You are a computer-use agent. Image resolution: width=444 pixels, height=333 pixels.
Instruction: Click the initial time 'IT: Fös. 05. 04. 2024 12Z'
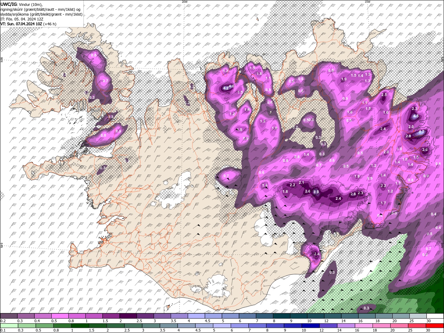(x=22, y=19)
